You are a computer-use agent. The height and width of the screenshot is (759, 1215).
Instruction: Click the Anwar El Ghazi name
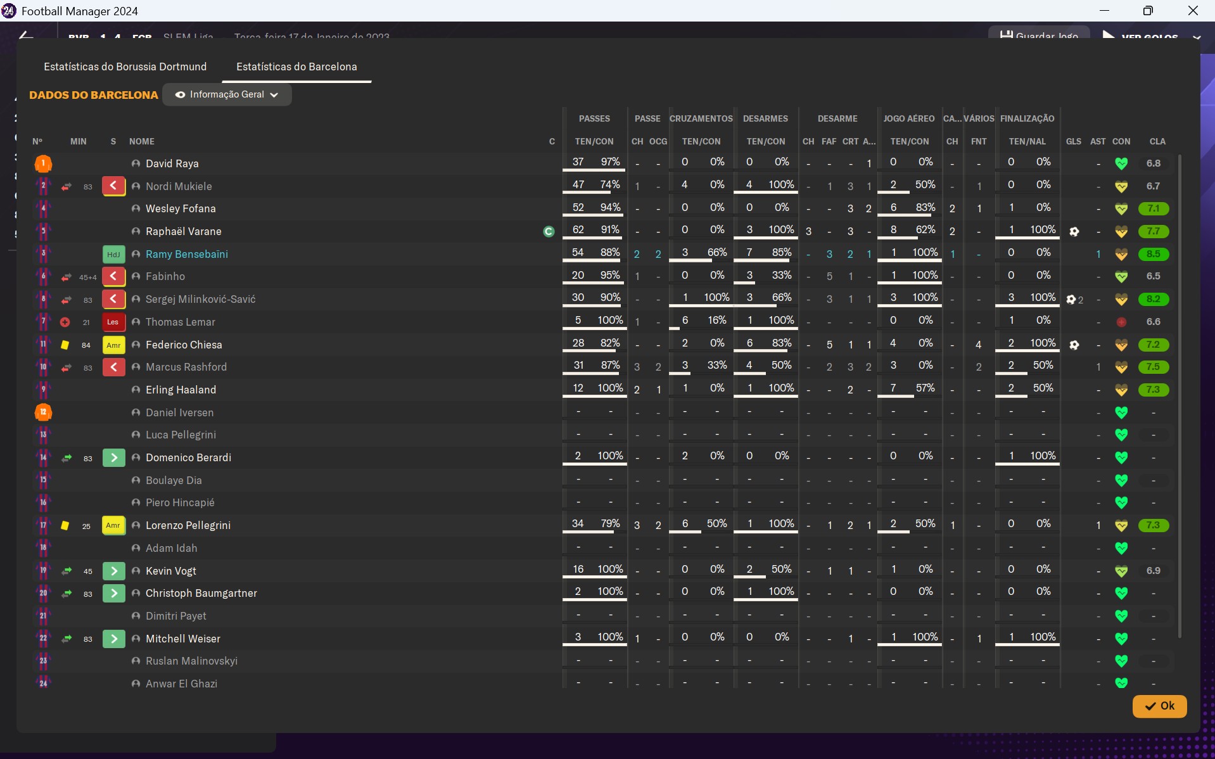click(181, 684)
